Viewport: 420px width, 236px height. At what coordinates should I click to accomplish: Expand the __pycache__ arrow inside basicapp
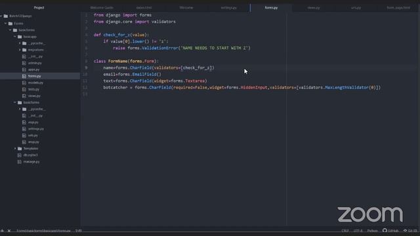tap(20, 43)
